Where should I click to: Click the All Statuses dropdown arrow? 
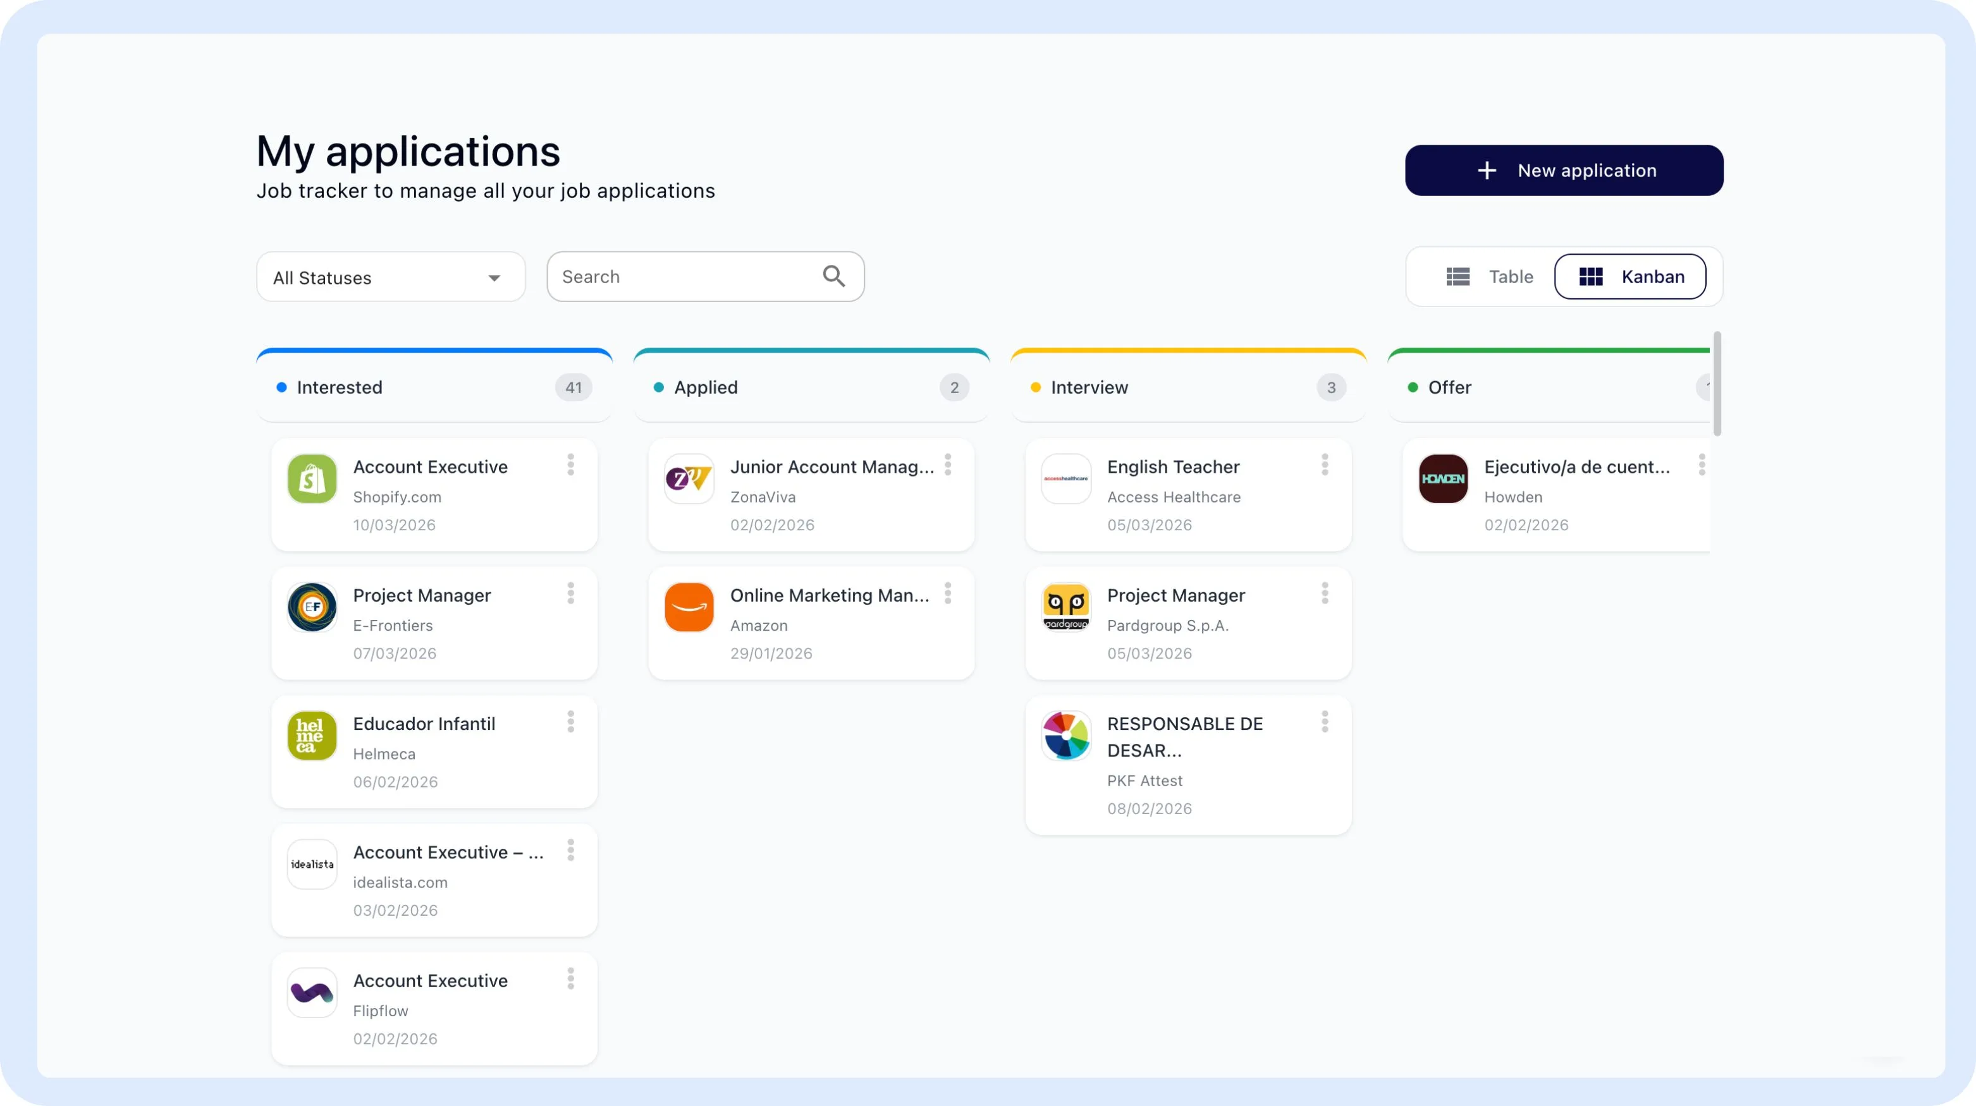coord(494,278)
